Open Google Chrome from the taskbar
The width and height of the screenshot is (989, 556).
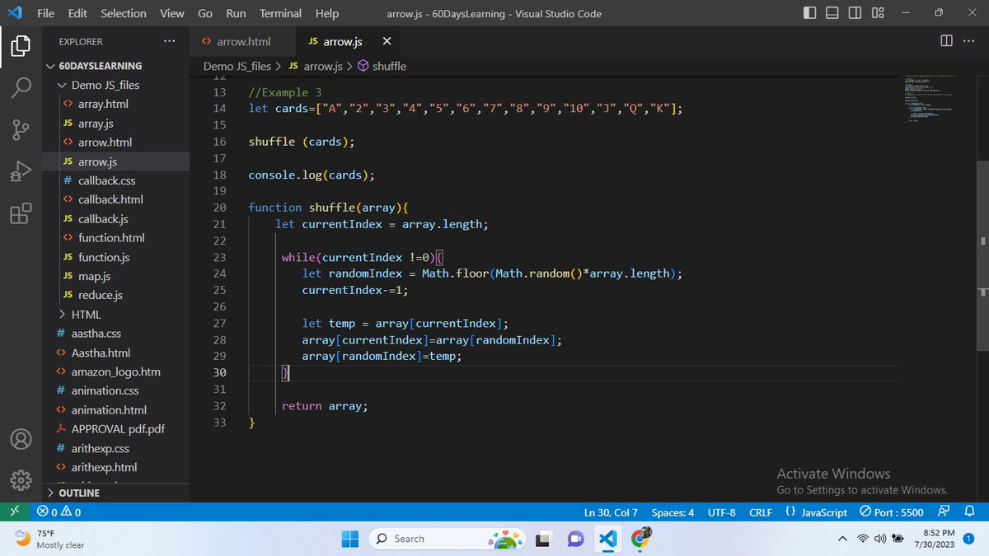tap(640, 539)
